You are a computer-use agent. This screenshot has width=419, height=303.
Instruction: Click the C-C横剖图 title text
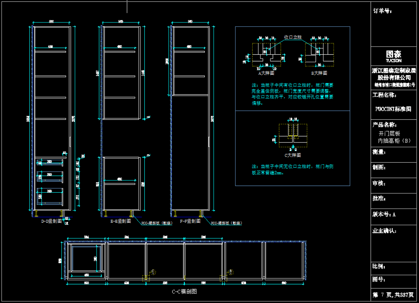point(184,292)
